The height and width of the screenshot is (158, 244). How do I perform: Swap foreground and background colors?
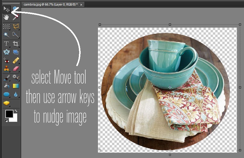pyautogui.click(x=16, y=112)
